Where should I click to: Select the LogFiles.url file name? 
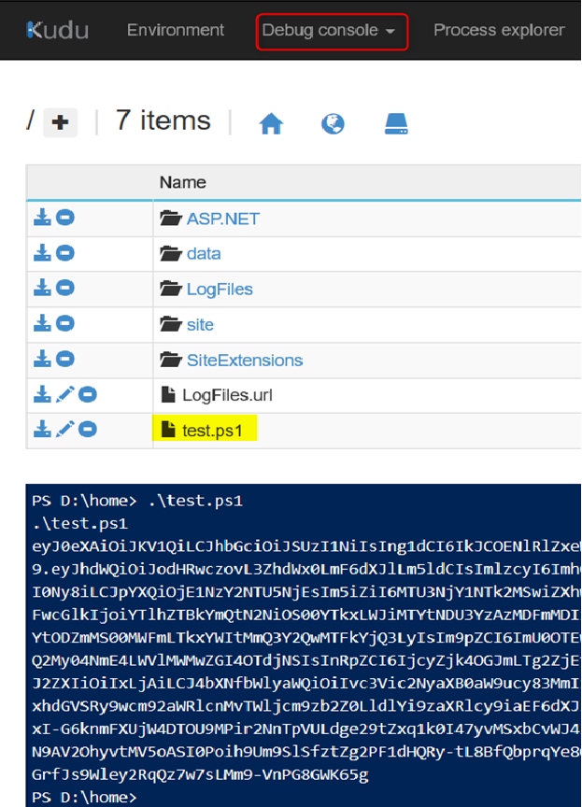(227, 395)
